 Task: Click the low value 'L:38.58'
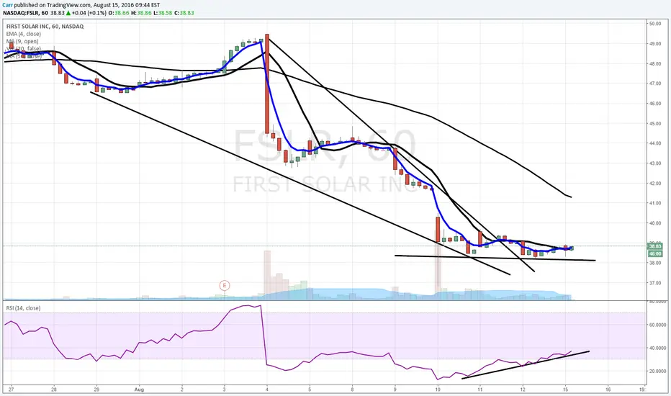pos(163,13)
